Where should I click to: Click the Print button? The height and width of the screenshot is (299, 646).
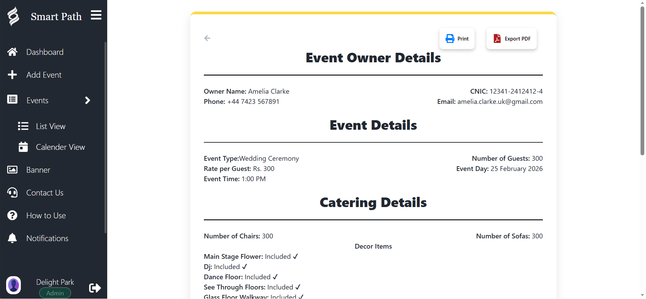457,38
